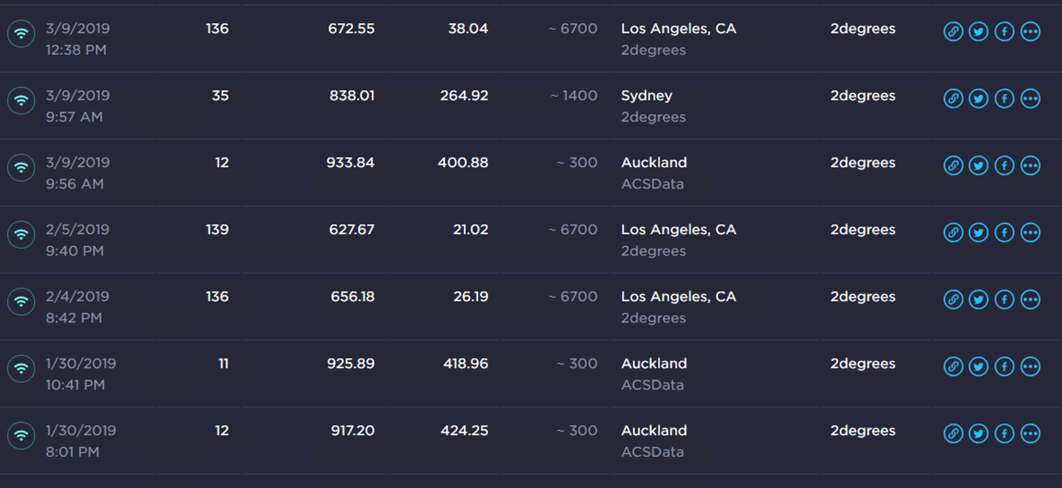Click Wi-Fi icon on 3/9/2019 12:38 PM row
The height and width of the screenshot is (488, 1062).
(x=21, y=34)
